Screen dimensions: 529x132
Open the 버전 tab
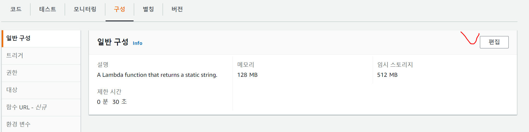coord(177,9)
